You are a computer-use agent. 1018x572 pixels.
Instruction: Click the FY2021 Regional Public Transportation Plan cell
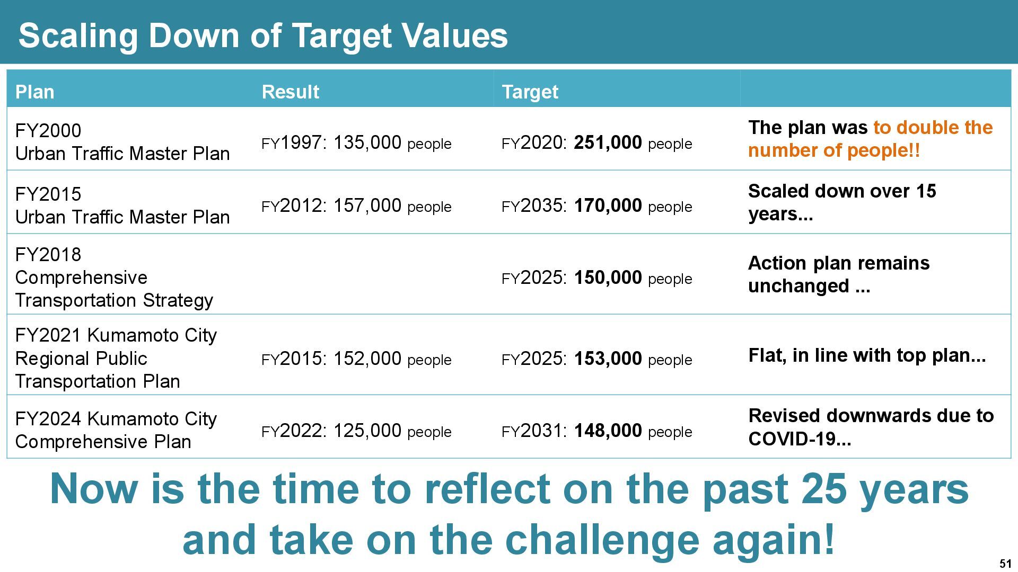116,358
